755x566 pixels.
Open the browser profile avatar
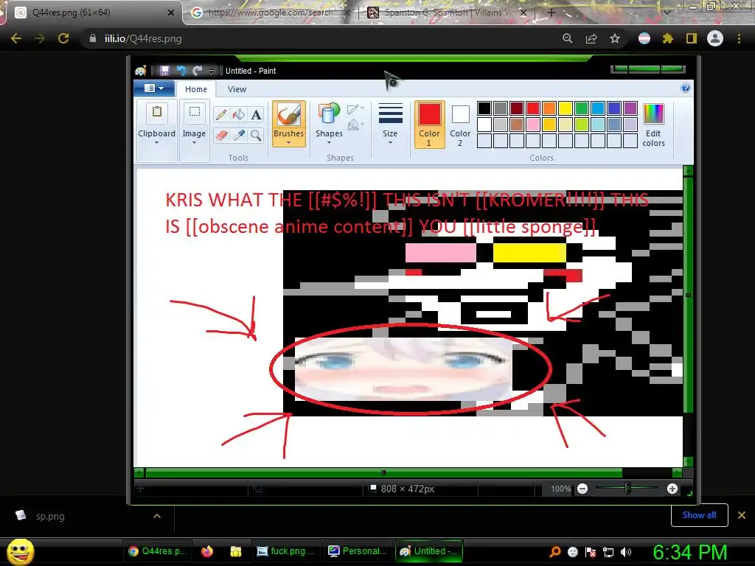[715, 38]
